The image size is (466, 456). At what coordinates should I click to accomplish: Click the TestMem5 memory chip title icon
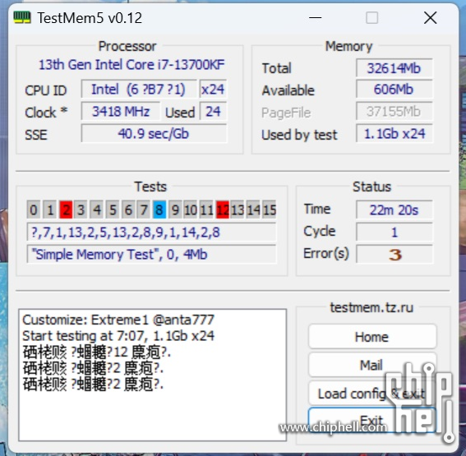pos(22,17)
